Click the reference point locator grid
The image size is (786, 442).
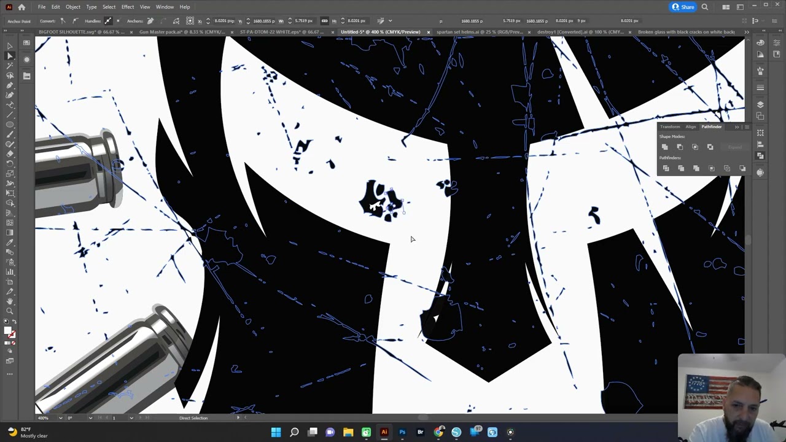(190, 21)
